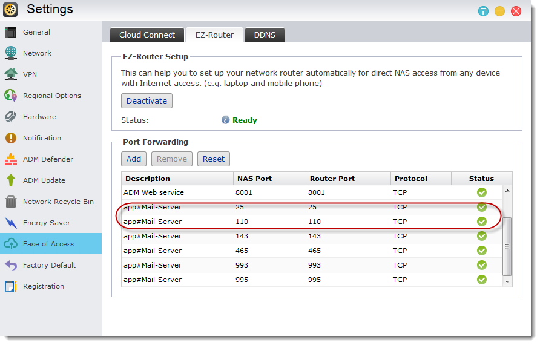Screen dimensions: 540x345
Task: Click the info icon next to Ready status
Action: (x=226, y=120)
